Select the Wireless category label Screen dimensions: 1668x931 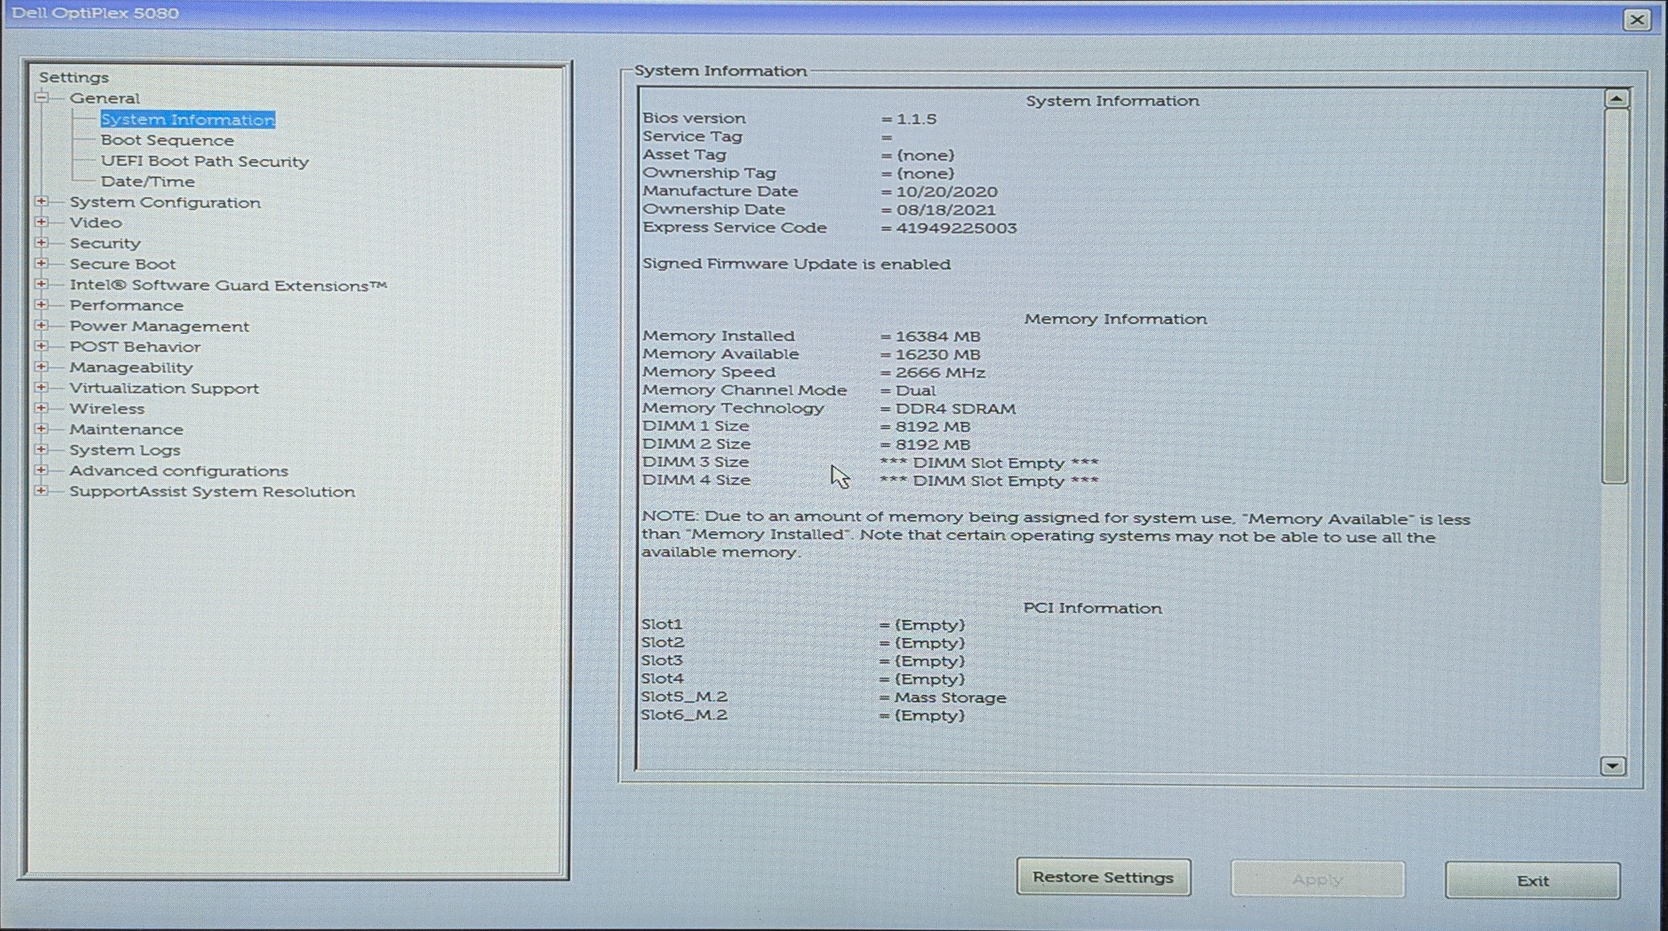point(107,409)
